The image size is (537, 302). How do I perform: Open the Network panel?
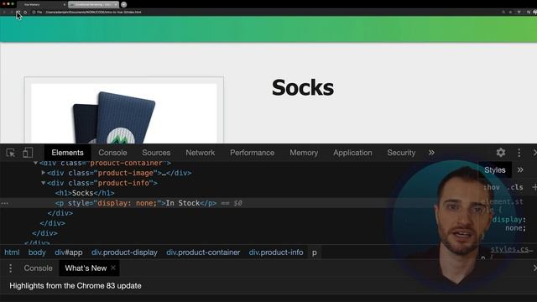201,153
